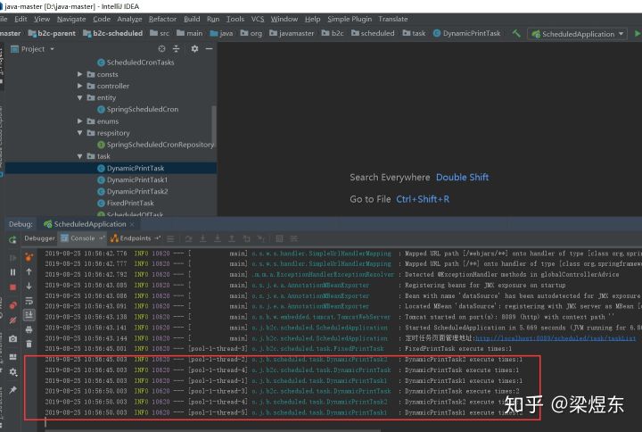
Task: Collapse the task folder
Action: (x=80, y=156)
